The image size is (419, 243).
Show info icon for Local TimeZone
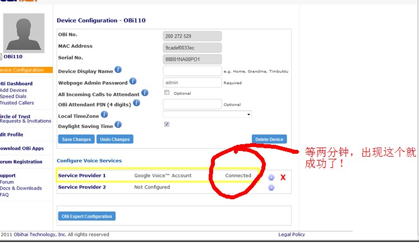click(x=104, y=114)
